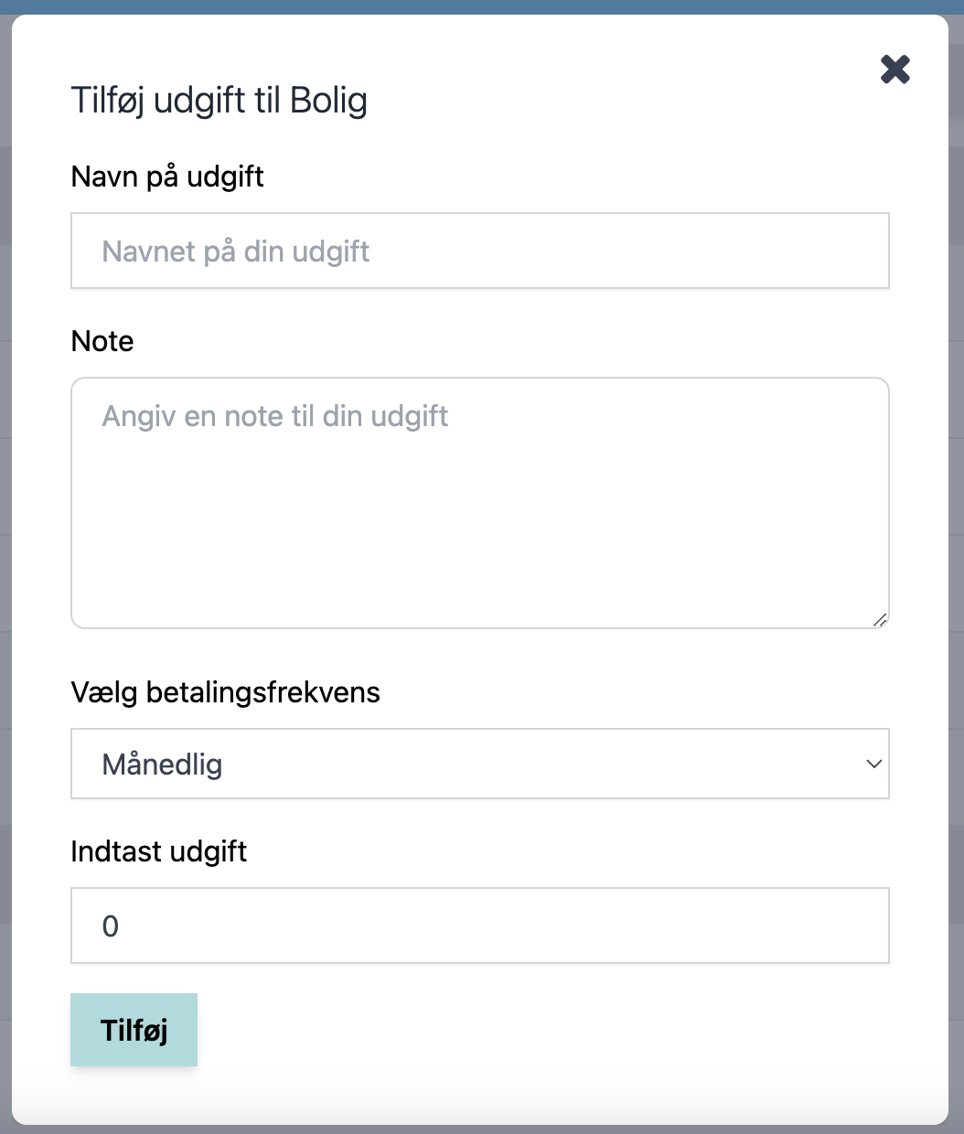This screenshot has width=964, height=1134.
Task: Click the 'Månedlig' text in the select box
Action: tap(162, 764)
